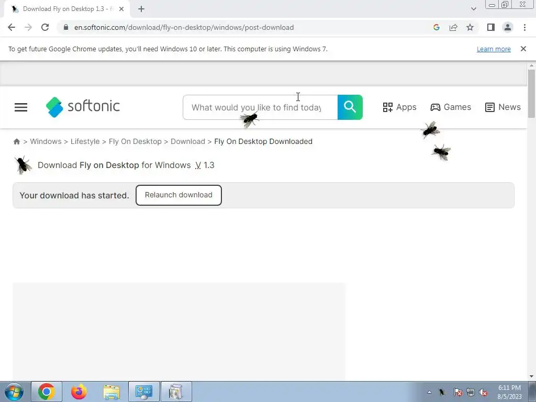The image size is (536, 402).
Task: Open the Games section
Action: [x=451, y=107]
